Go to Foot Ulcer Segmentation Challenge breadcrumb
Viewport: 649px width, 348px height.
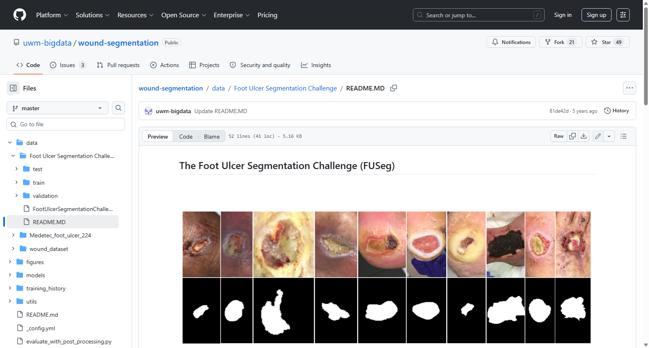285,88
